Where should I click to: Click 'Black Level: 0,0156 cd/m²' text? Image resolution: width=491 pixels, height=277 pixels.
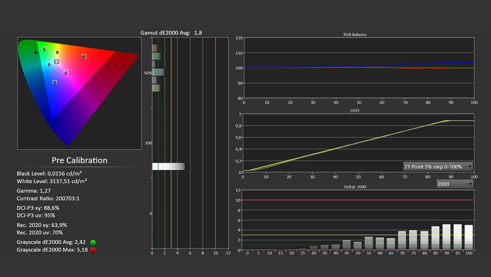(x=49, y=173)
